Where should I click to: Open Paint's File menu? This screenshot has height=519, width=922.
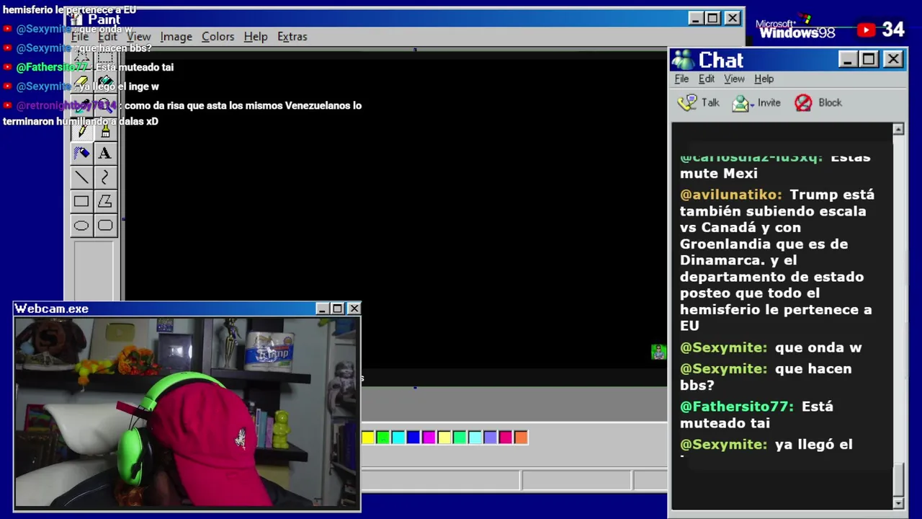(80, 36)
